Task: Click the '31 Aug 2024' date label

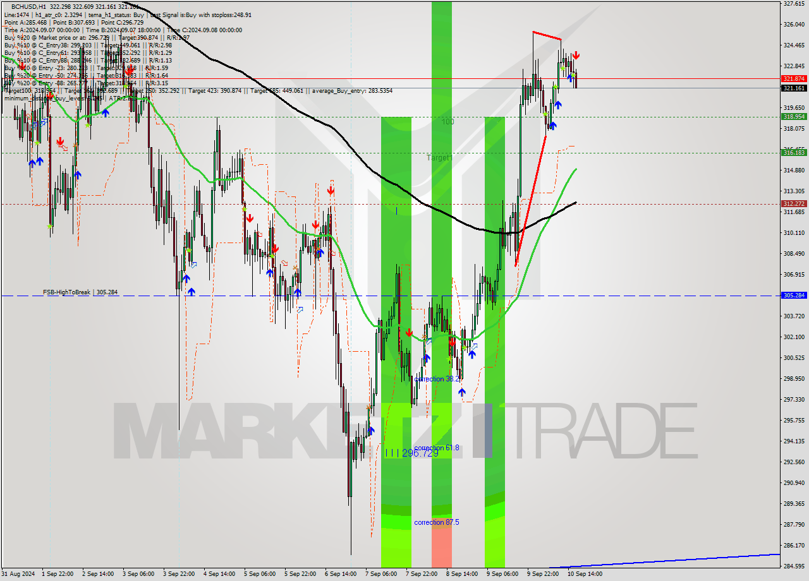Action: point(18,574)
